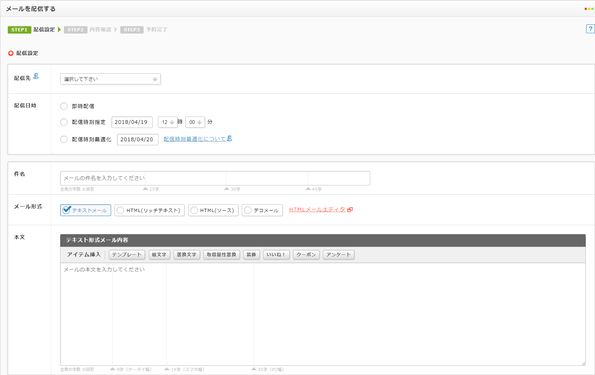Click the 絵文字 insert button

click(159, 255)
